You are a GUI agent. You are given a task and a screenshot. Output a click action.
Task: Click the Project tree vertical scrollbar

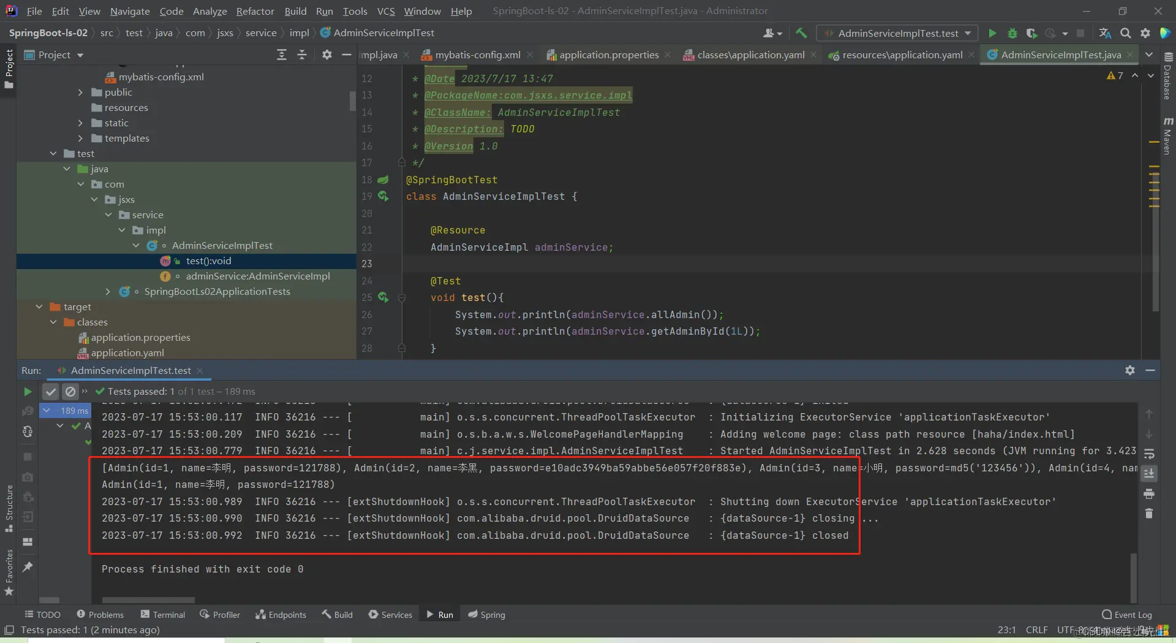tap(352, 101)
